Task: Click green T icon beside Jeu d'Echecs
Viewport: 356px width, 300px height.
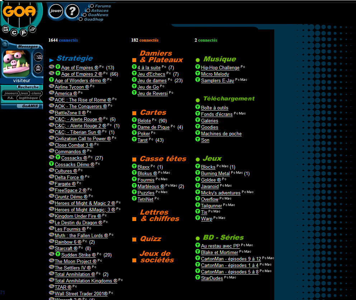Action: pos(134,73)
